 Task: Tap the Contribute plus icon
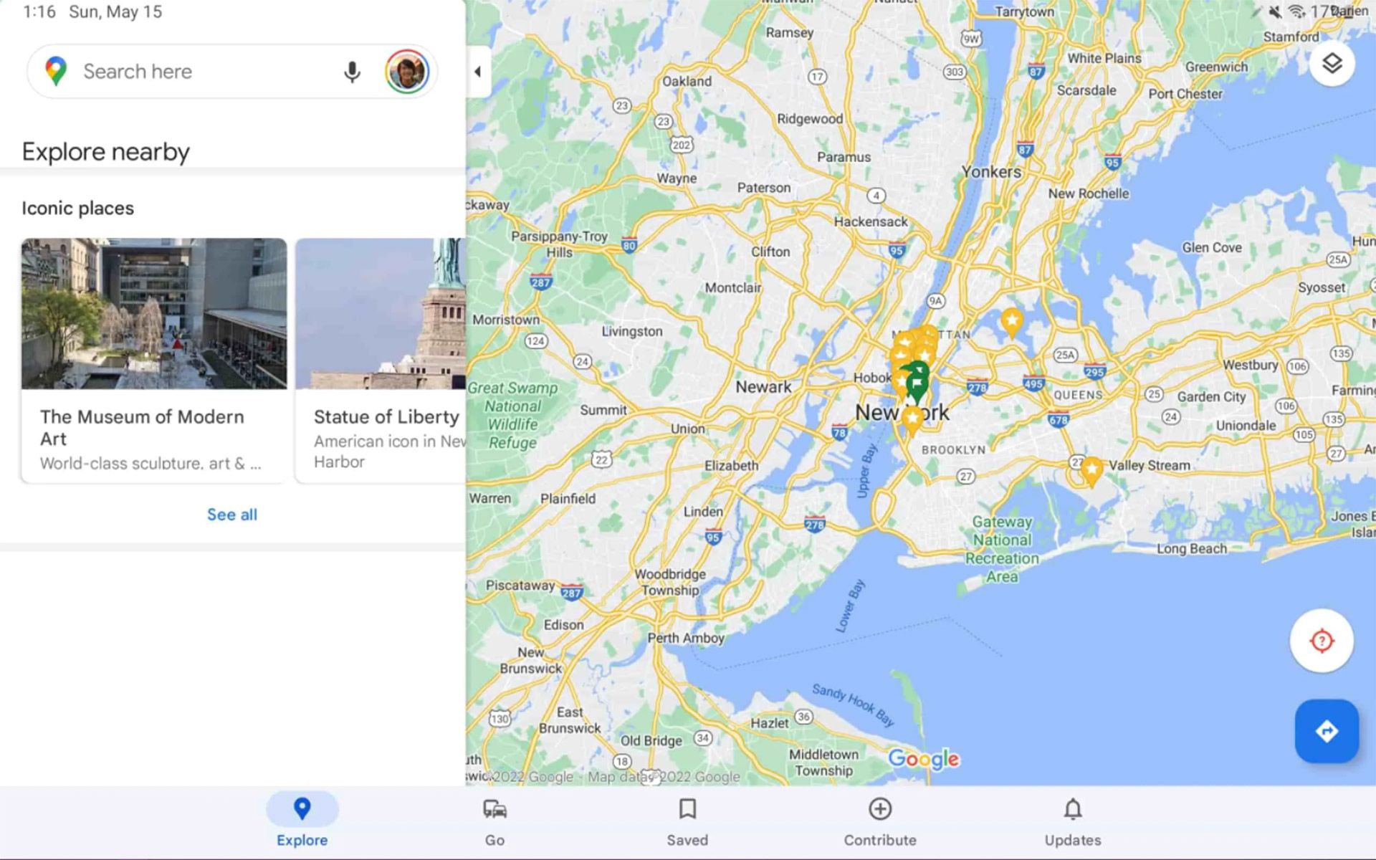tap(879, 809)
